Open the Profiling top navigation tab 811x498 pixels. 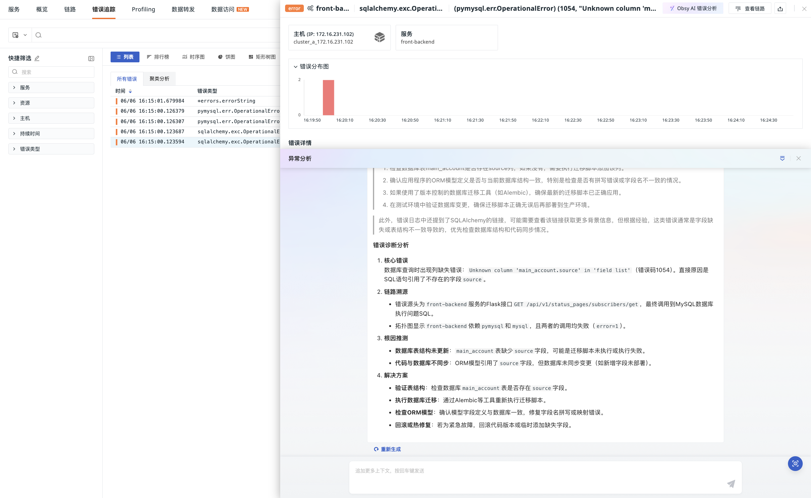tap(143, 9)
